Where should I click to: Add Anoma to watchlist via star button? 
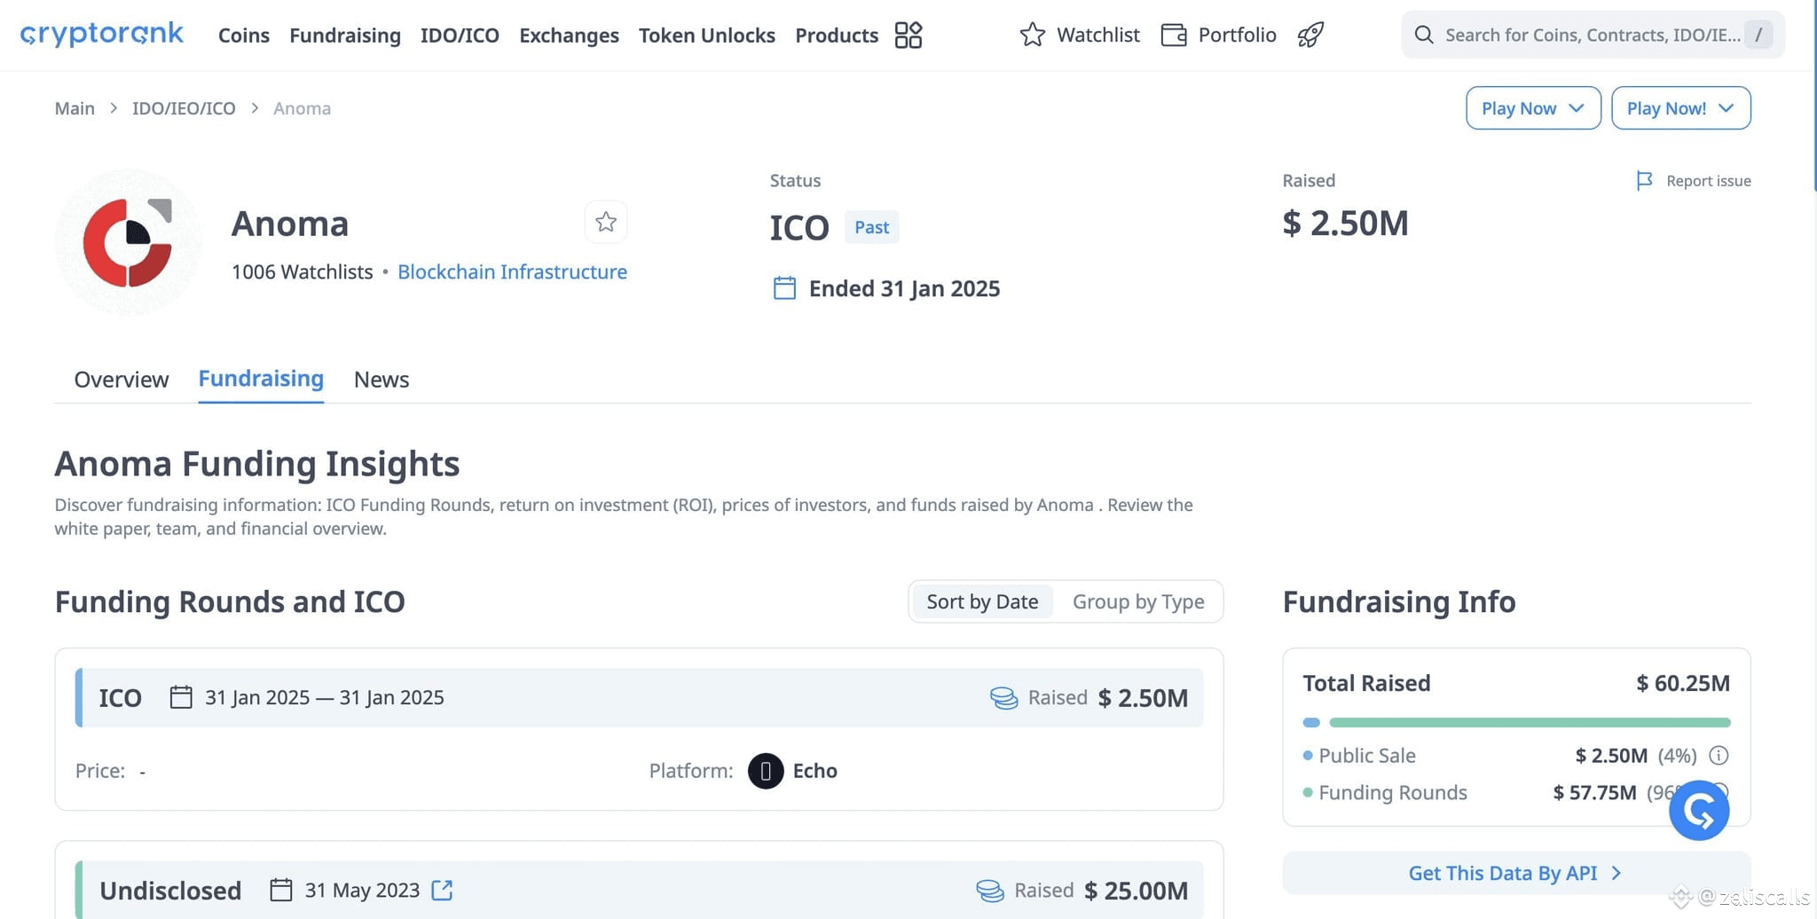click(x=606, y=222)
